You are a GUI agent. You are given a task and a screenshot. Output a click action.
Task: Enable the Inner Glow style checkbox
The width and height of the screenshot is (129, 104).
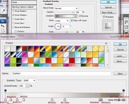(13, 23)
